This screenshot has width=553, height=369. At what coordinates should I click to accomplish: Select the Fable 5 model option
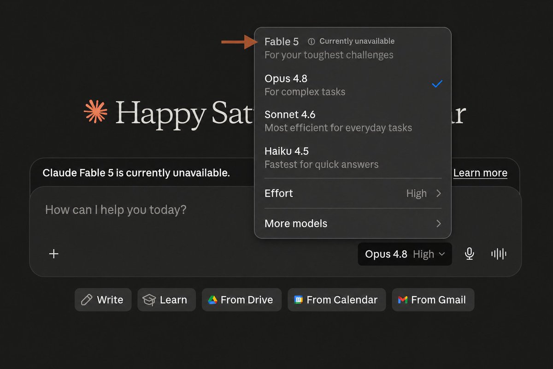353,48
